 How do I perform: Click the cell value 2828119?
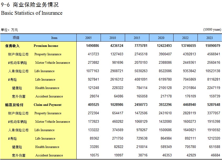[x=189, y=113]
